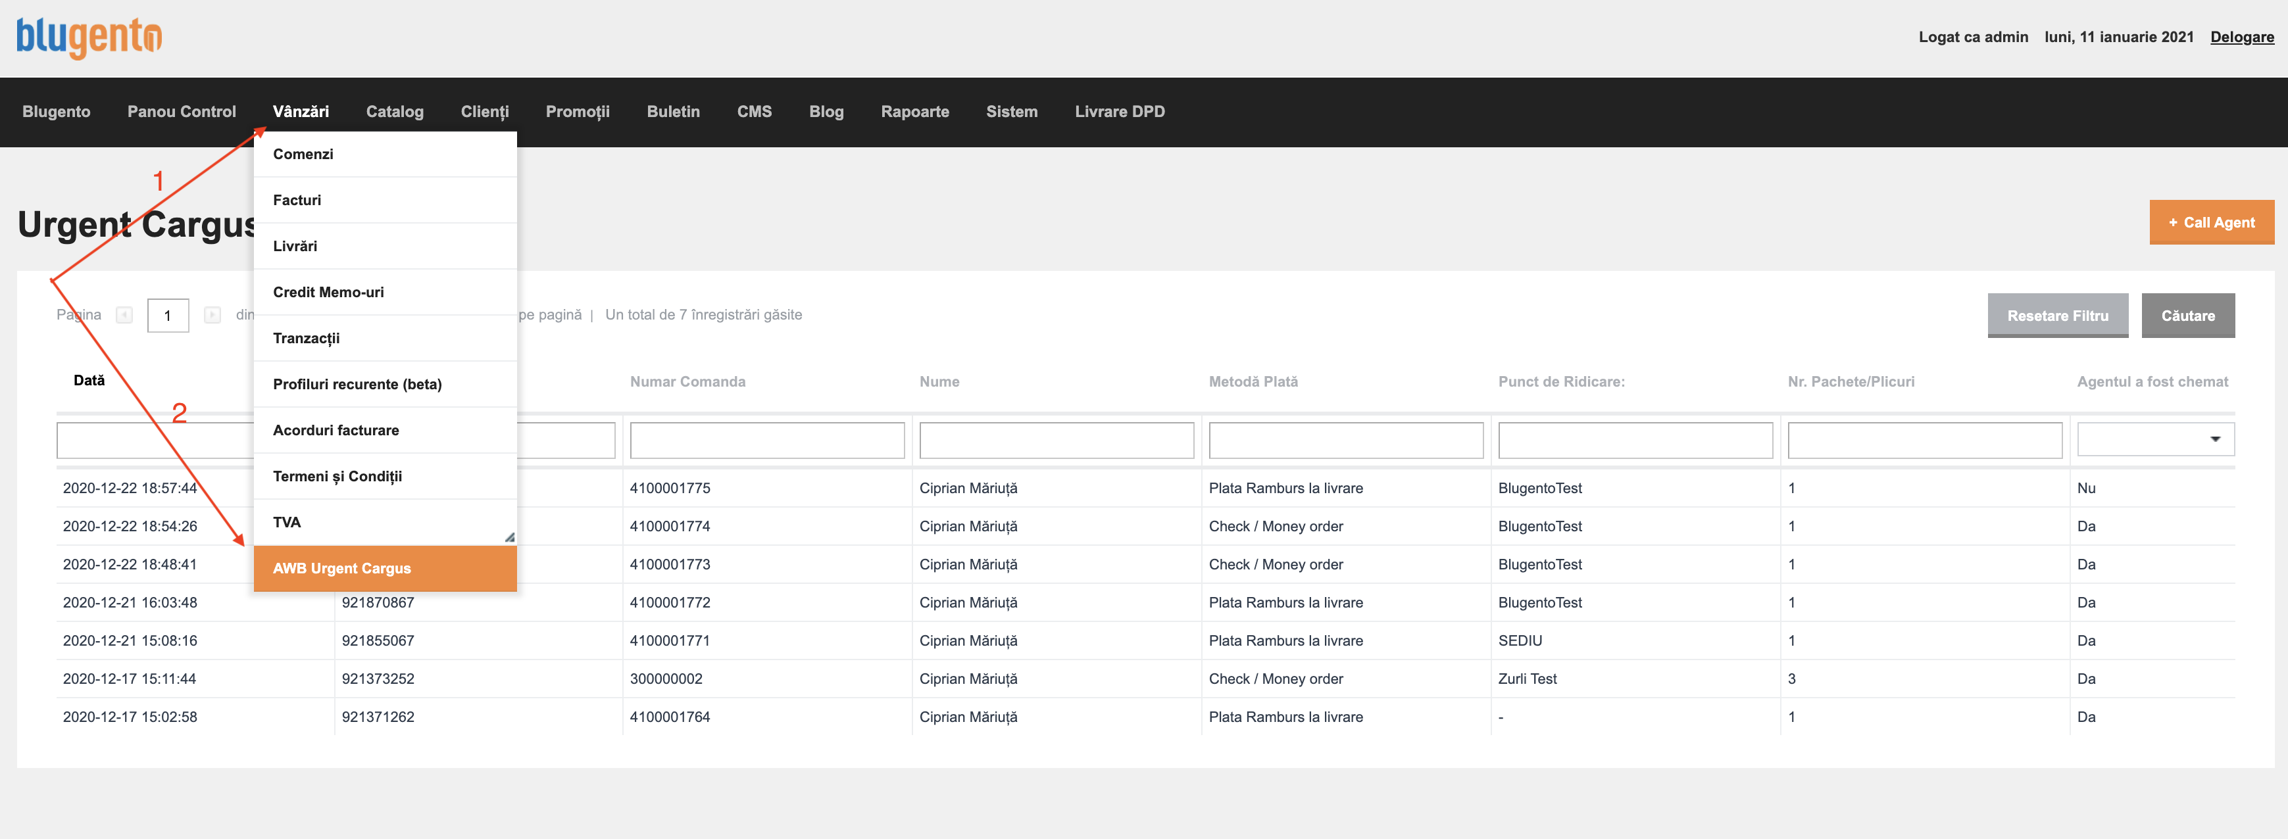
Task: Choose Comenzi from the dropdown menu
Action: [385, 155]
